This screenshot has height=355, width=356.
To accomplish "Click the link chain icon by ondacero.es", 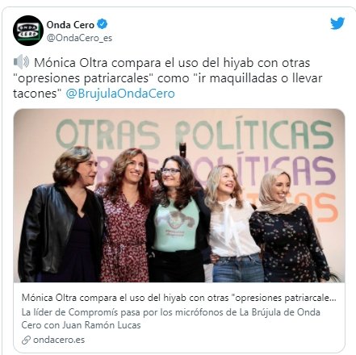I will pos(26,340).
